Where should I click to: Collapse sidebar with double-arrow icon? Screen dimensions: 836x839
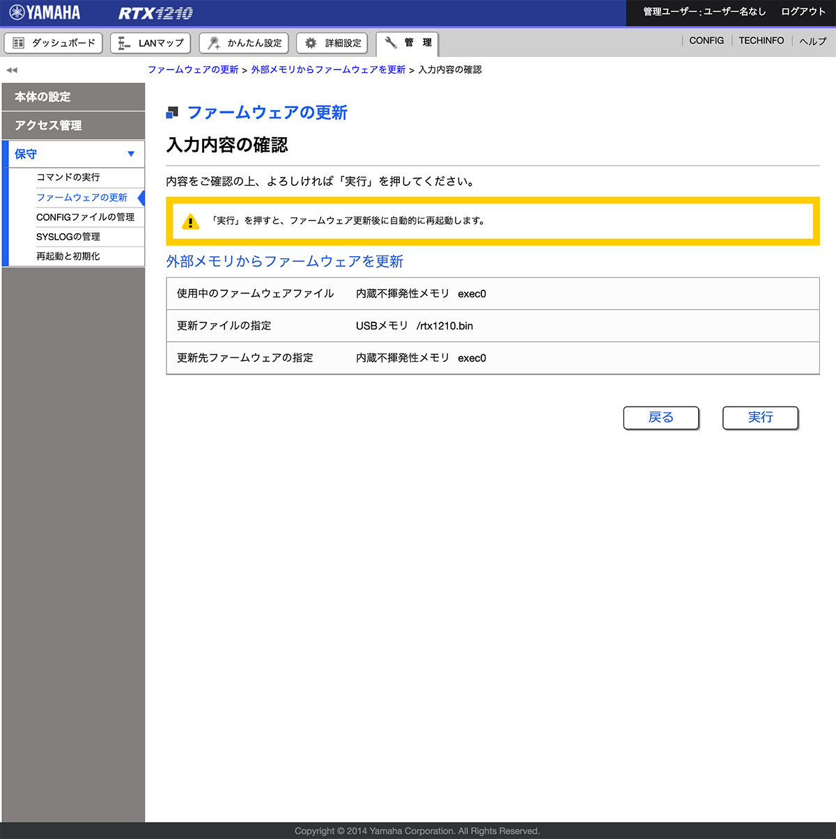click(x=12, y=70)
